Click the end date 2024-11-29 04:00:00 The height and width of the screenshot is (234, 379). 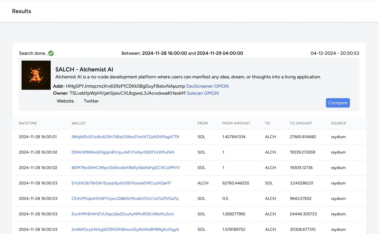pyautogui.click(x=220, y=53)
